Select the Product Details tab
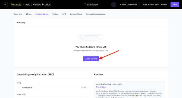 42,14
